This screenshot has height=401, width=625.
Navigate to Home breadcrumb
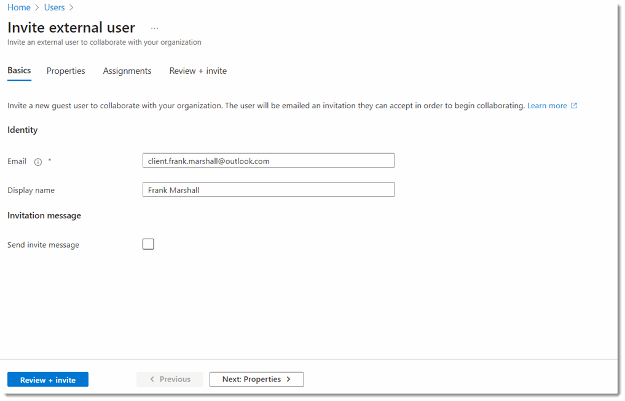[18, 7]
